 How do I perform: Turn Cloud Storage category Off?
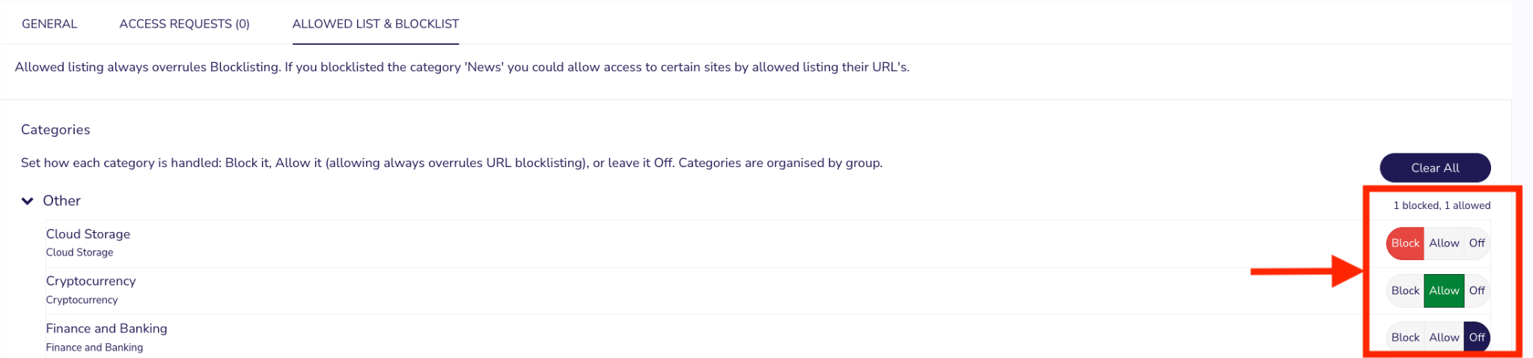[1477, 243]
